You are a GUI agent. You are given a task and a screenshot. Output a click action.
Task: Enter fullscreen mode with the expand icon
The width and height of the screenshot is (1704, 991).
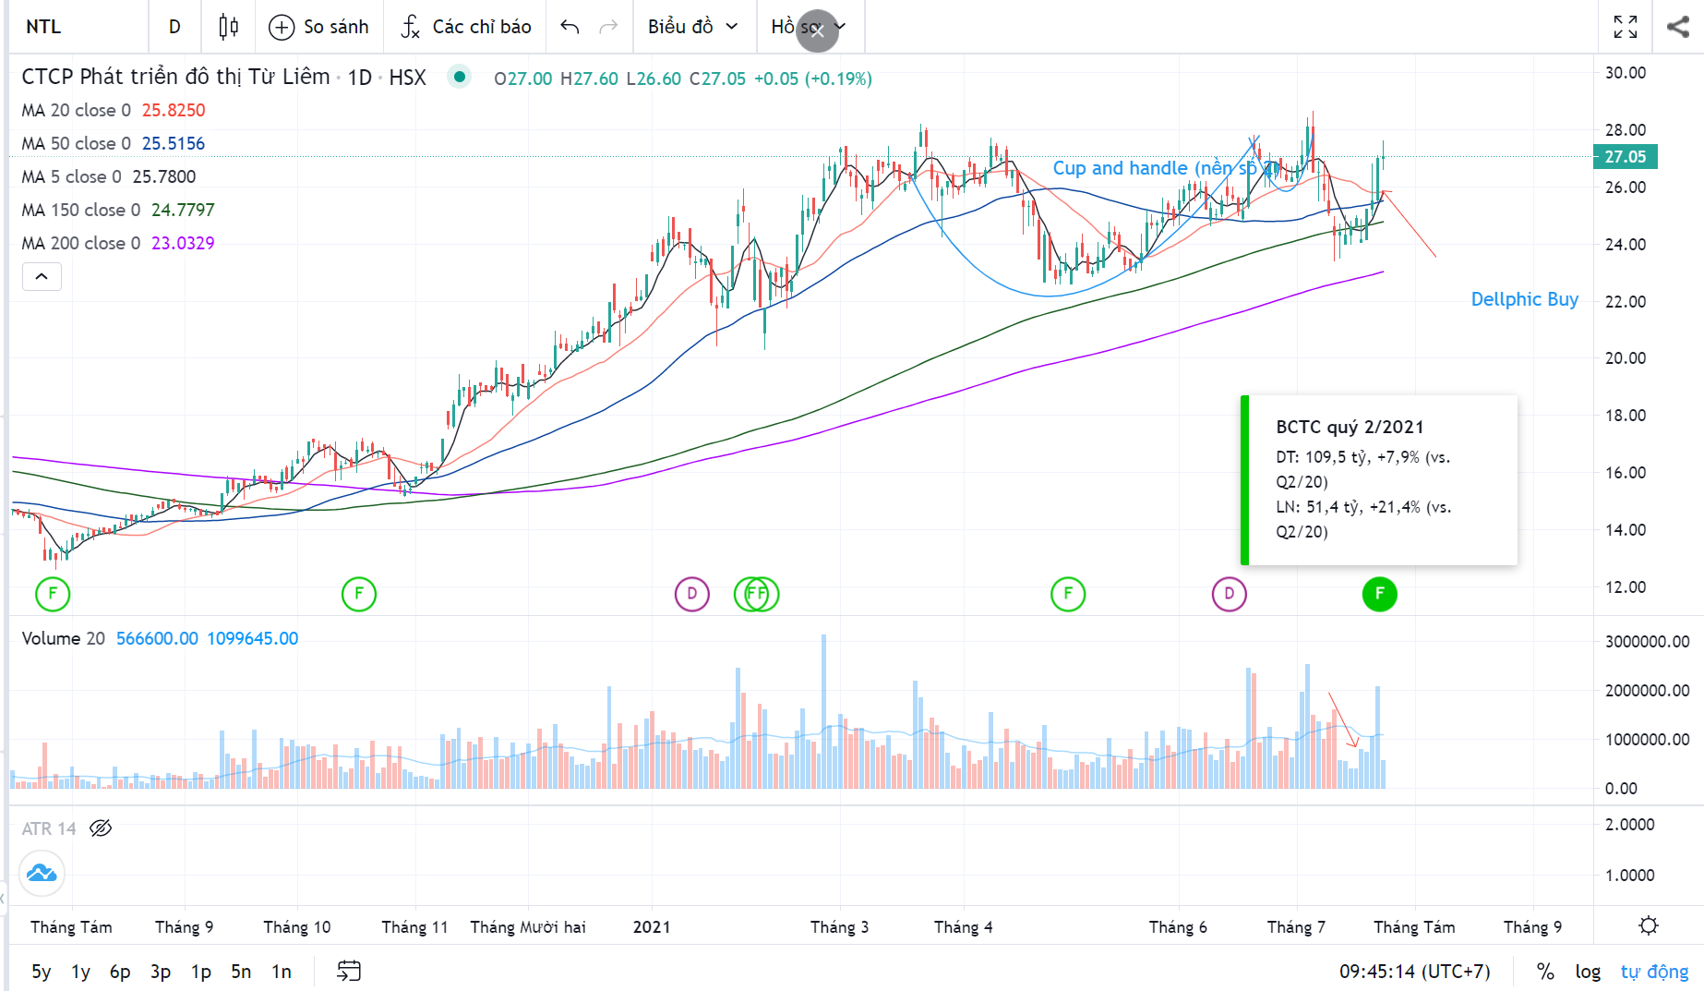(1625, 27)
